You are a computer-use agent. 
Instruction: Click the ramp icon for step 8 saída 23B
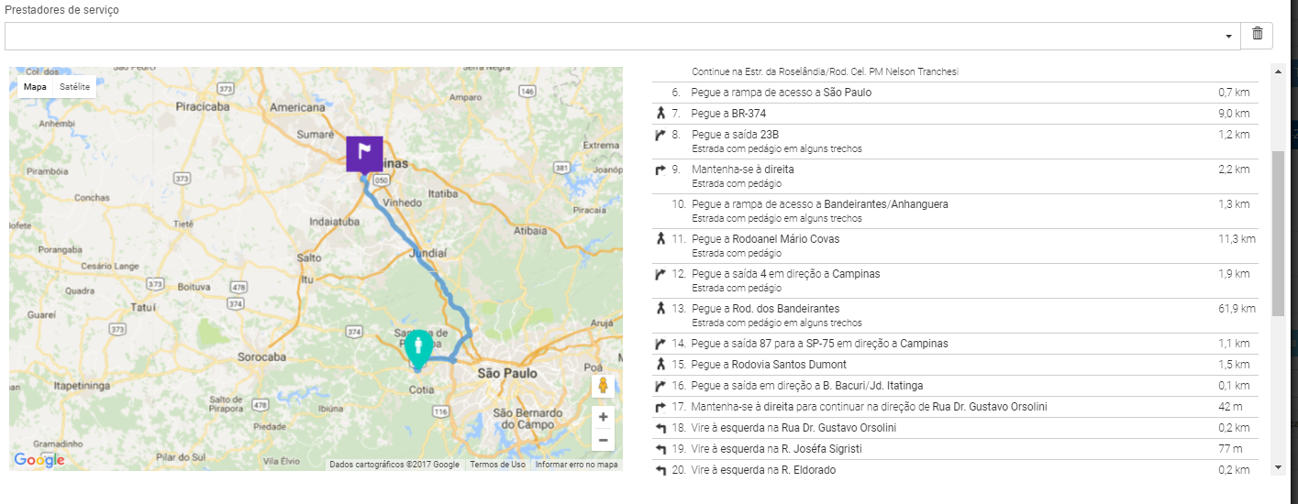click(660, 135)
